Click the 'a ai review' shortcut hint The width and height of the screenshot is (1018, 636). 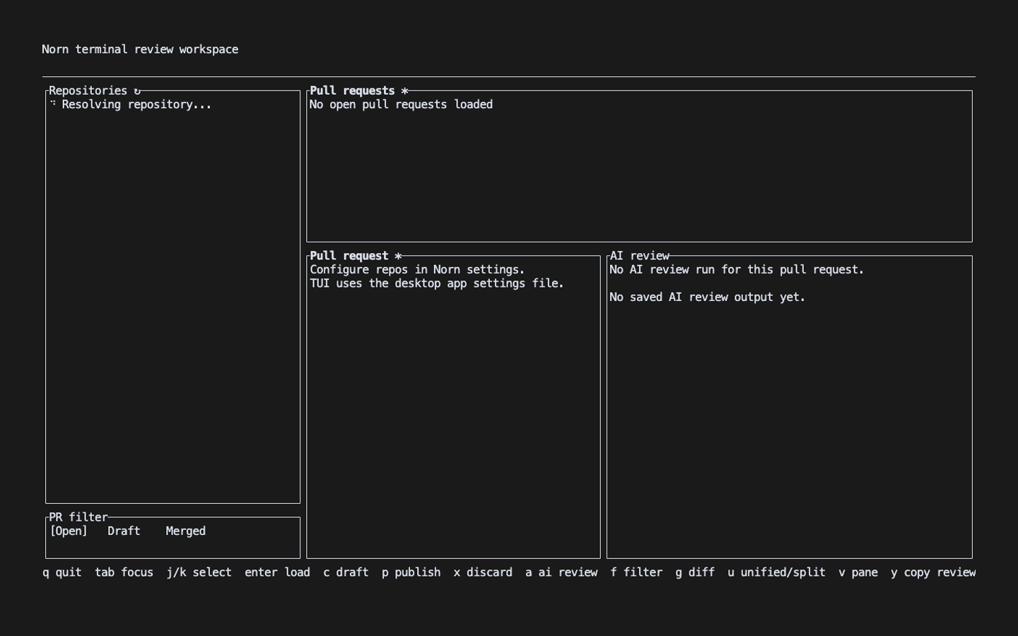point(561,572)
